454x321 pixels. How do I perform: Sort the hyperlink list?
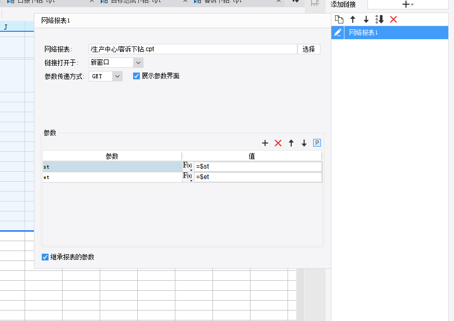pos(379,19)
